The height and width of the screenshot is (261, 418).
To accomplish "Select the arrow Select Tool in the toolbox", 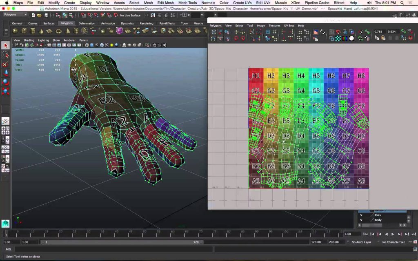I will [5, 45].
